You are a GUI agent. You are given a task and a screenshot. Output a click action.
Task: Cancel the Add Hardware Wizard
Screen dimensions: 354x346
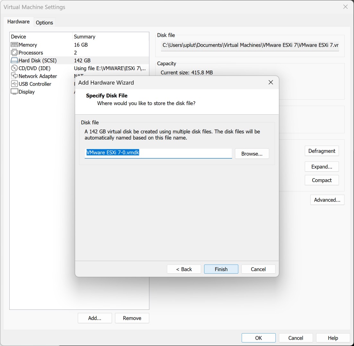click(258, 269)
